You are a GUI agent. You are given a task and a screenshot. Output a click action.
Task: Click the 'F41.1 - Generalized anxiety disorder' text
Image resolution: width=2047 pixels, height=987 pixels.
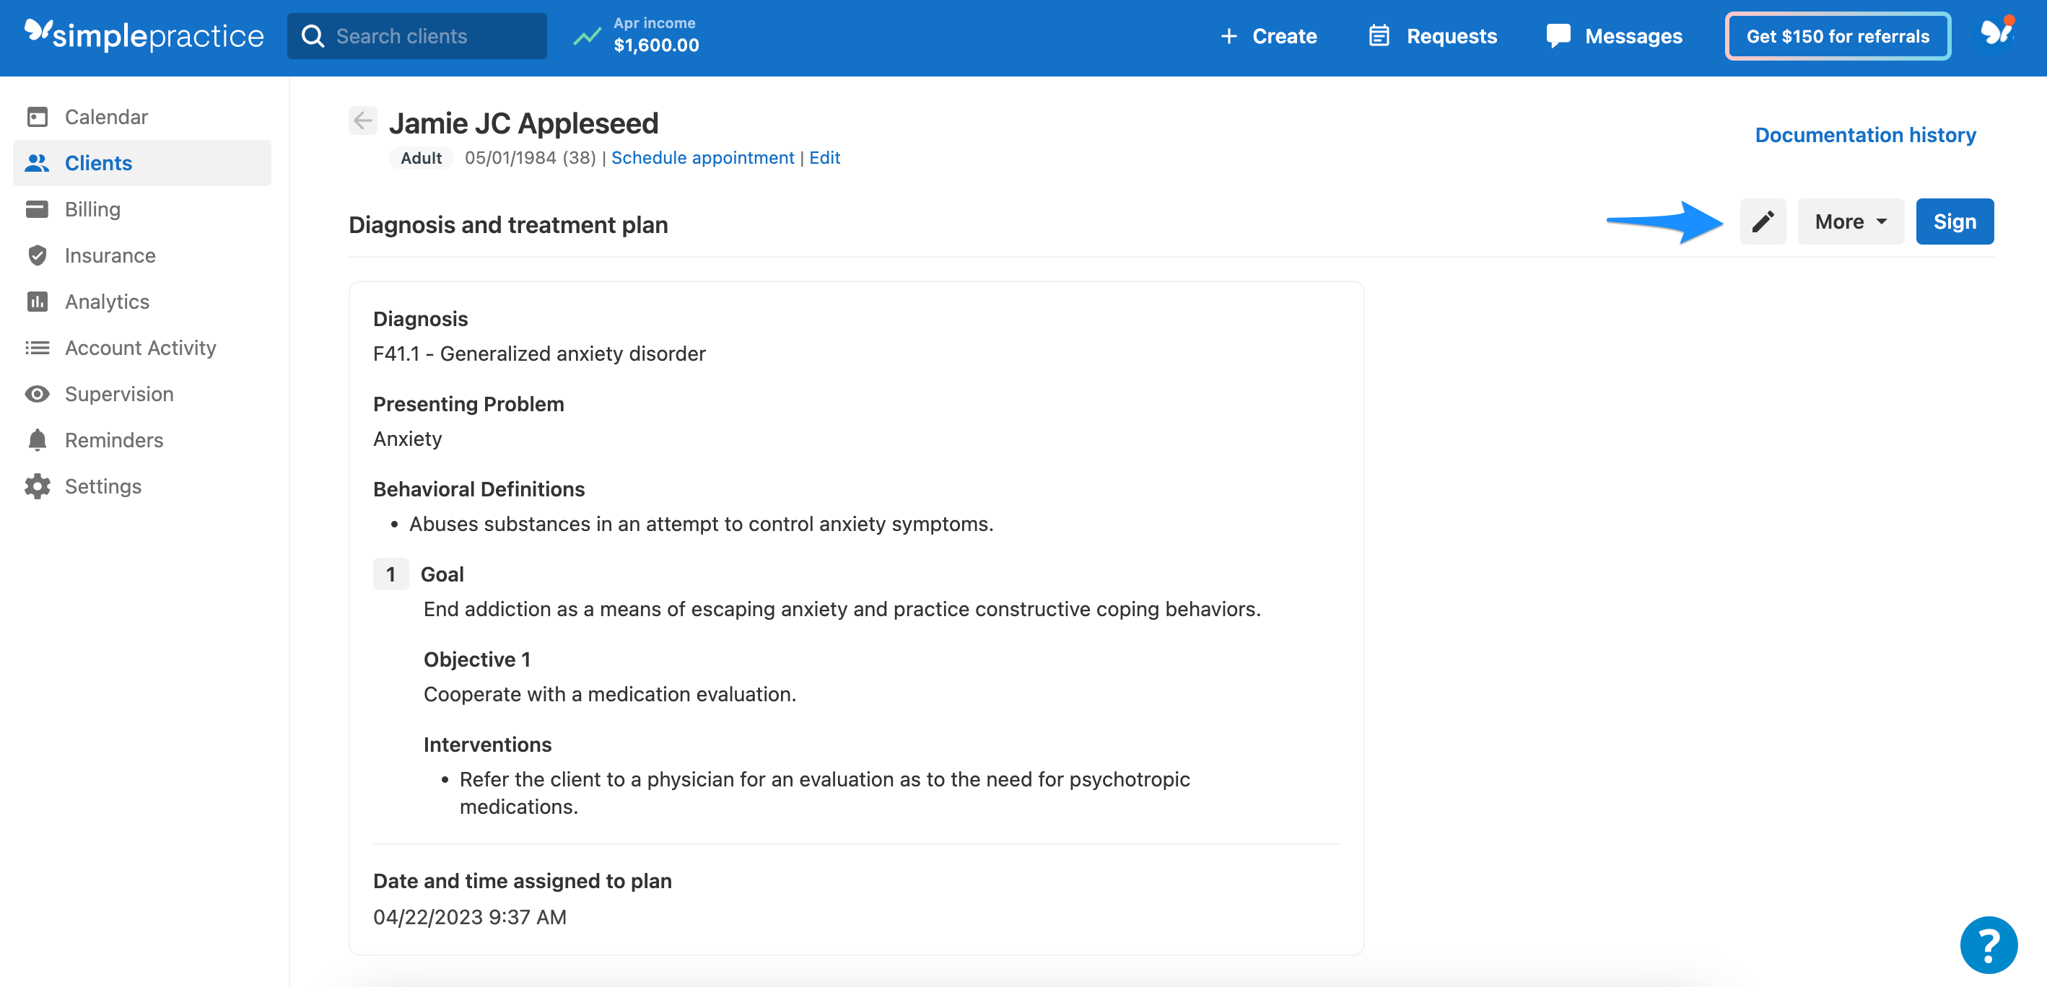tap(540, 354)
